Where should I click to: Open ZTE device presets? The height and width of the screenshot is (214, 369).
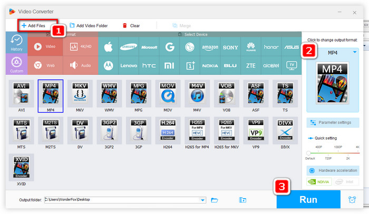[x=251, y=66]
